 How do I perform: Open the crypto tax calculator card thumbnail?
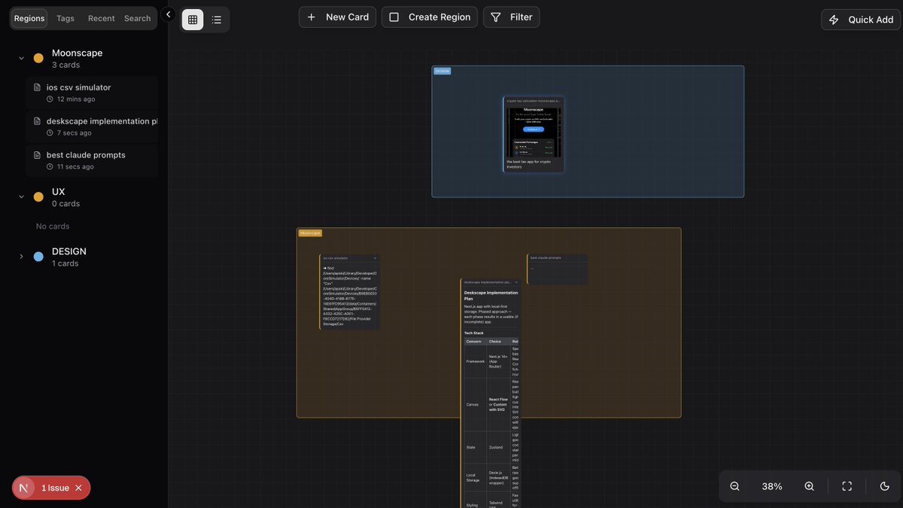(x=534, y=131)
